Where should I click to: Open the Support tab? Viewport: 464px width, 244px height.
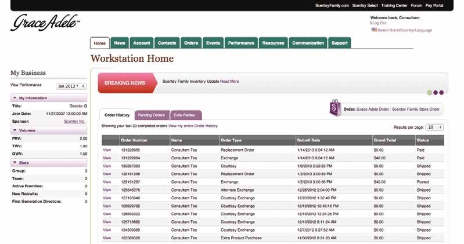(339, 43)
